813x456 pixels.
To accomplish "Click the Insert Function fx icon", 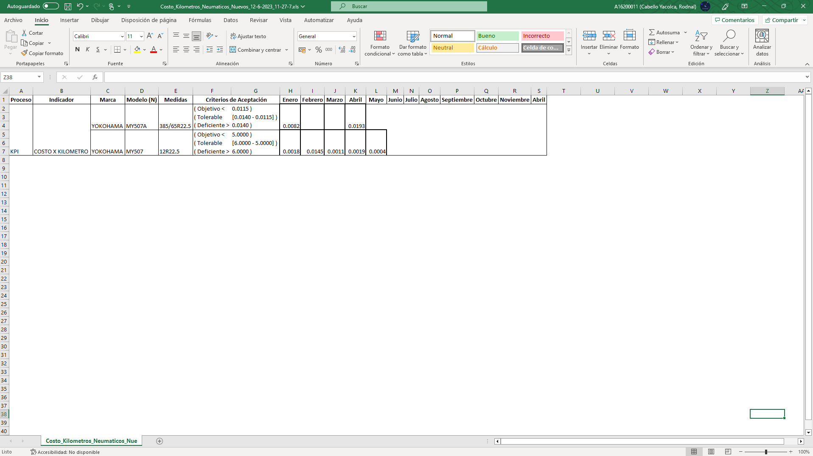I will pyautogui.click(x=95, y=77).
